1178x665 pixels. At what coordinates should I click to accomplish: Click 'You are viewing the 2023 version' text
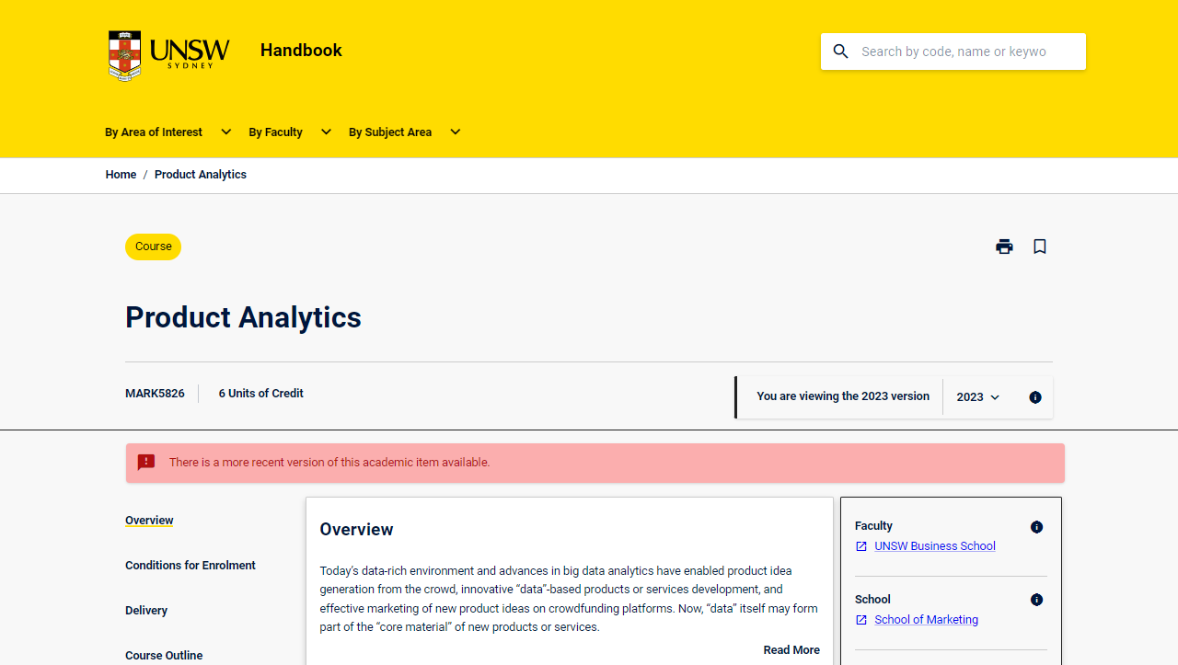[x=843, y=396]
